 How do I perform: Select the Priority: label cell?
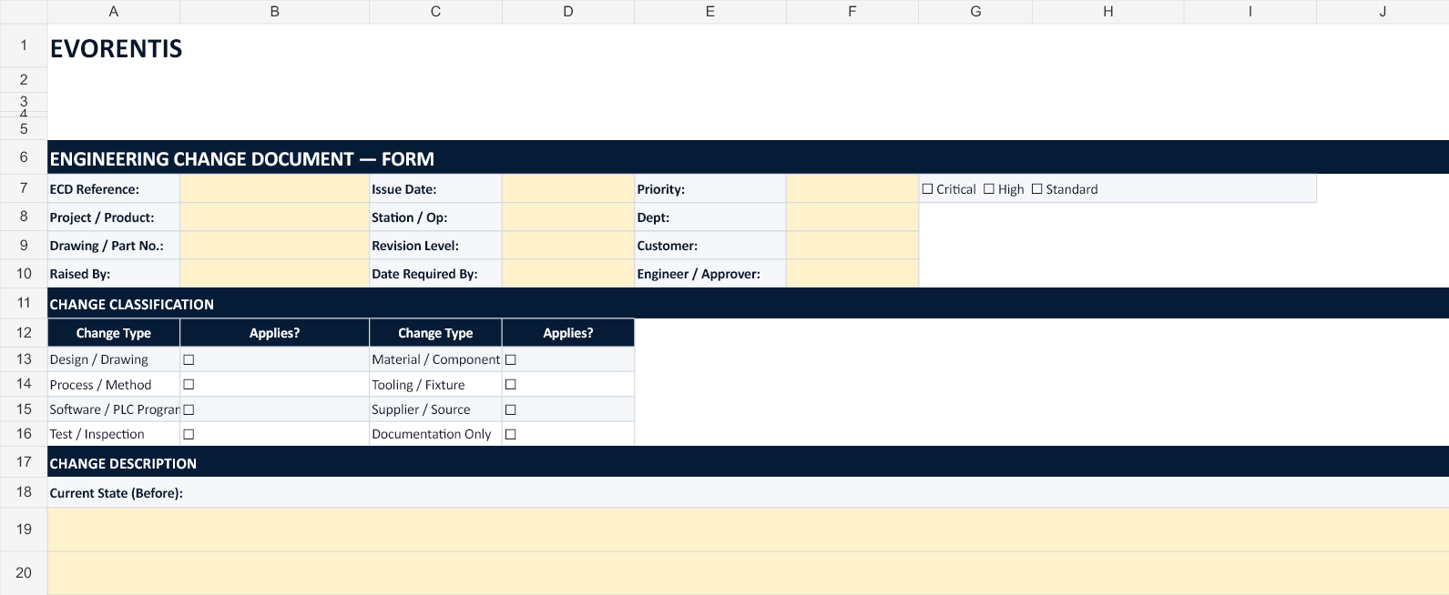pos(710,189)
